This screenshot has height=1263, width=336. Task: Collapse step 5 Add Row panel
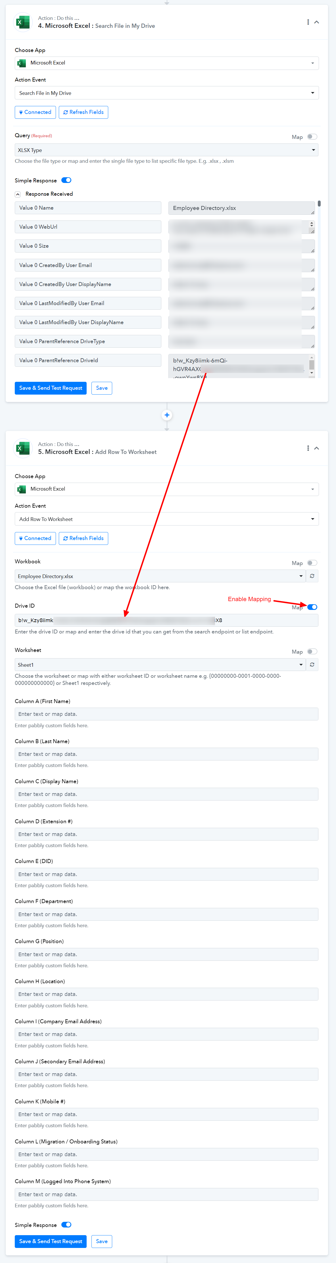pos(317,448)
